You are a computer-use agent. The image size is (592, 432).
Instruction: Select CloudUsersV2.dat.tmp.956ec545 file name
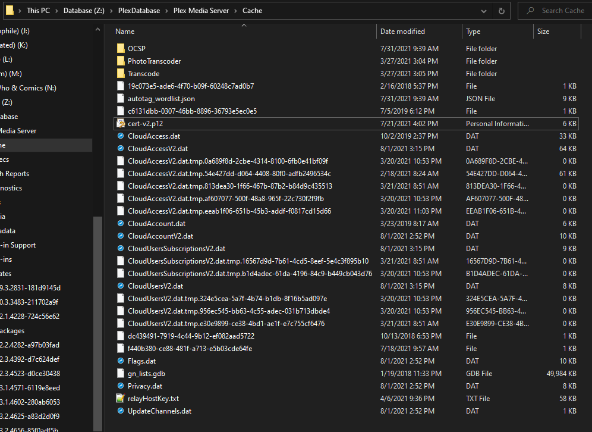click(229, 311)
